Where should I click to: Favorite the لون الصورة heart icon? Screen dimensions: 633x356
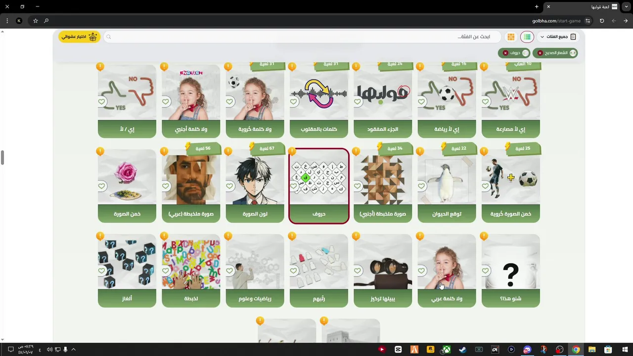click(x=229, y=186)
